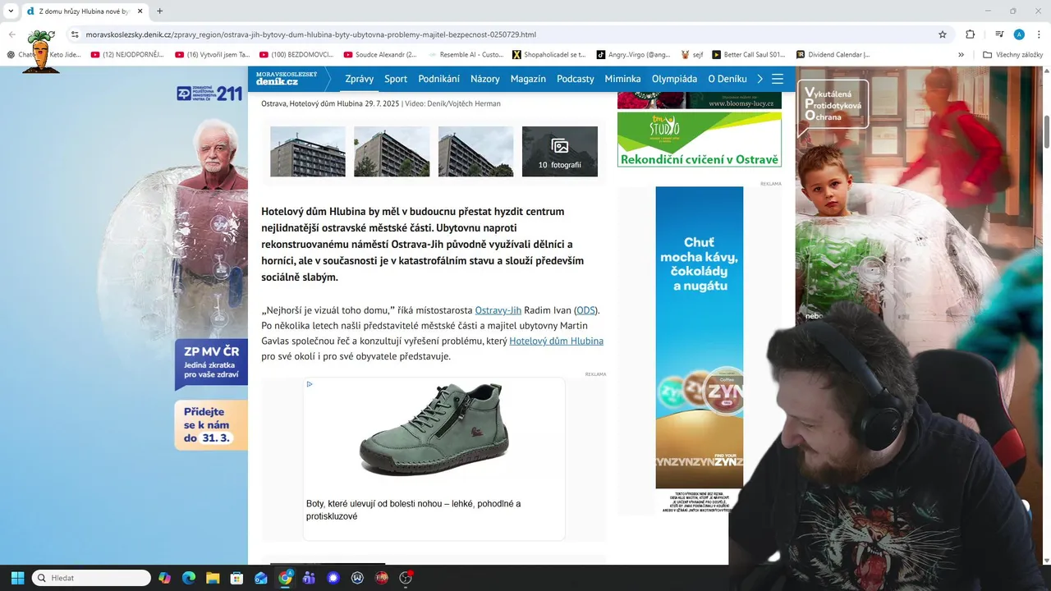1051x591 pixels.
Task: Open the Rekondiční cvičení v Ostravě ad
Action: click(700, 140)
